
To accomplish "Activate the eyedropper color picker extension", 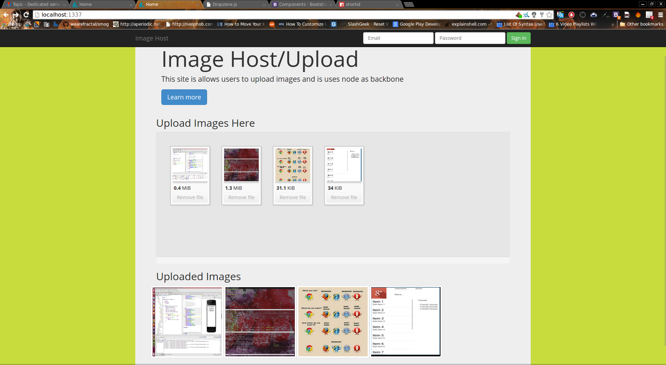I will 605,15.
